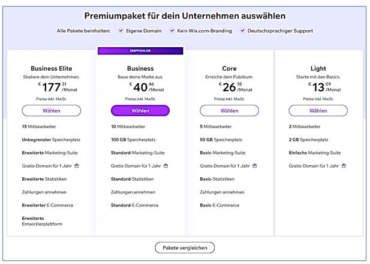Click Erweiterte Statistiken feature
Screen dimensions: 370x264
(x=44, y=179)
